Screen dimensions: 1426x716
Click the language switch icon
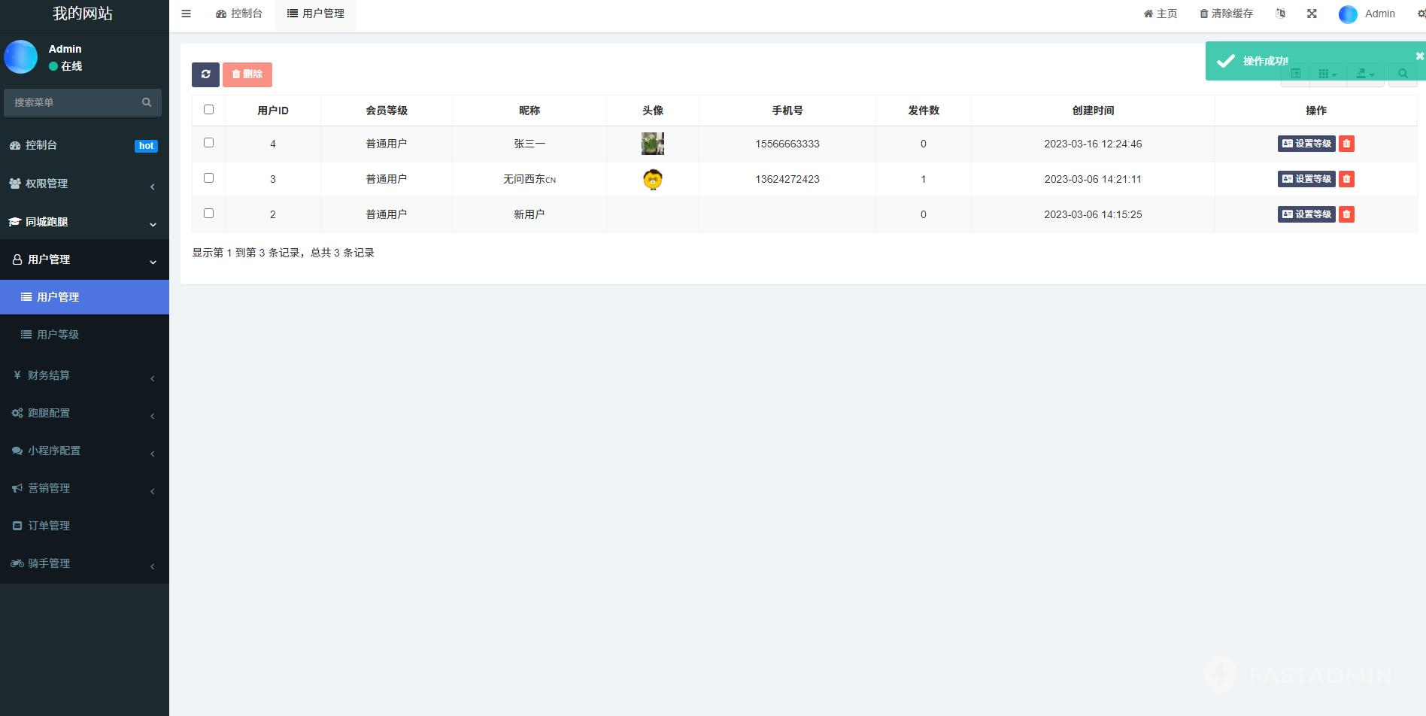[1280, 14]
